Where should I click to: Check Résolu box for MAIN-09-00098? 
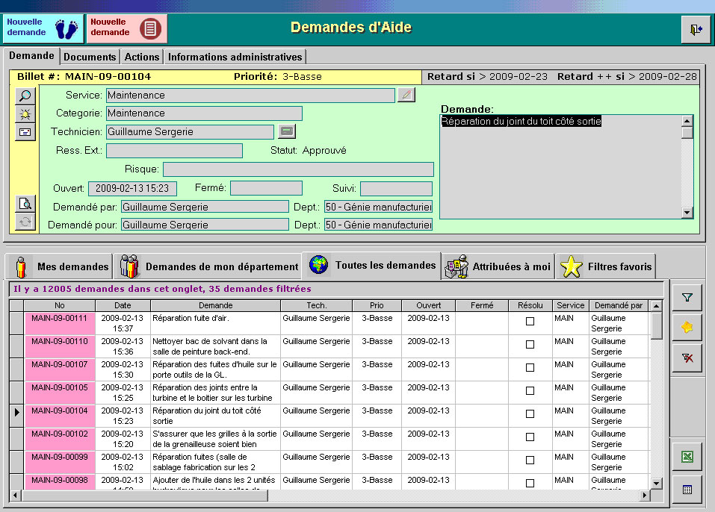pos(530,483)
